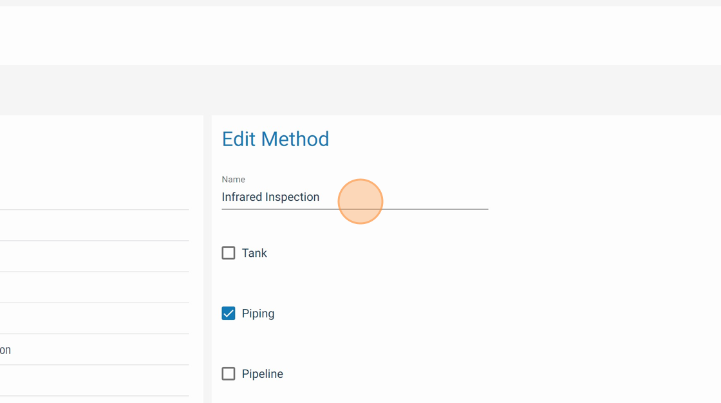Click the gray band above the panels
The image size is (721, 403).
point(360,90)
